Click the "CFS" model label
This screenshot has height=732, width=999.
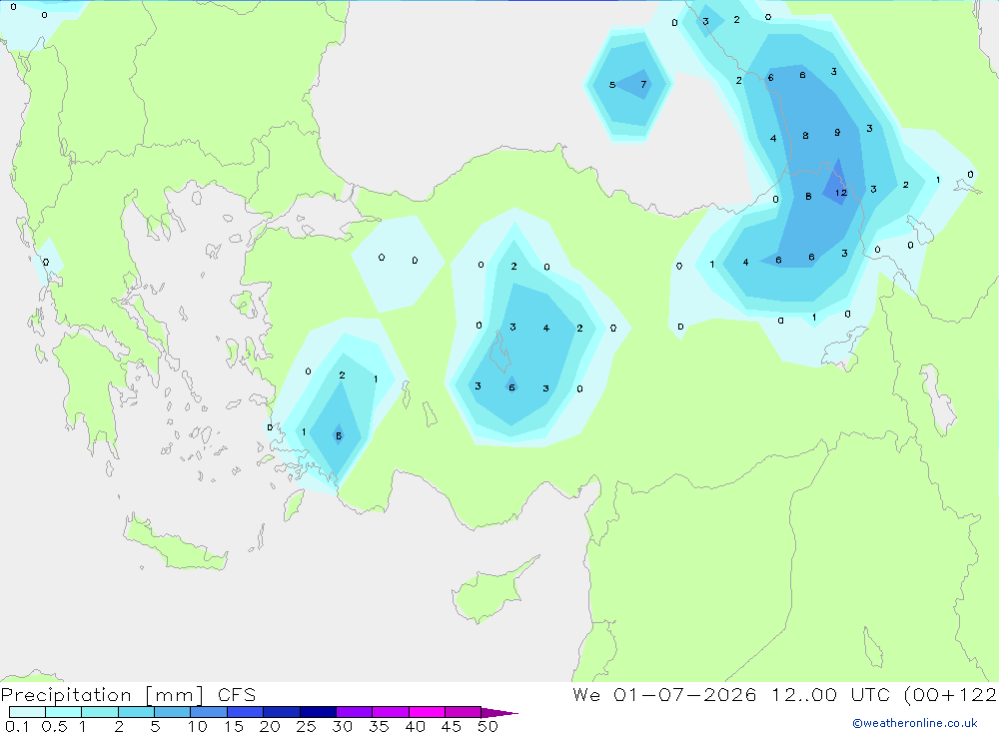237,695
